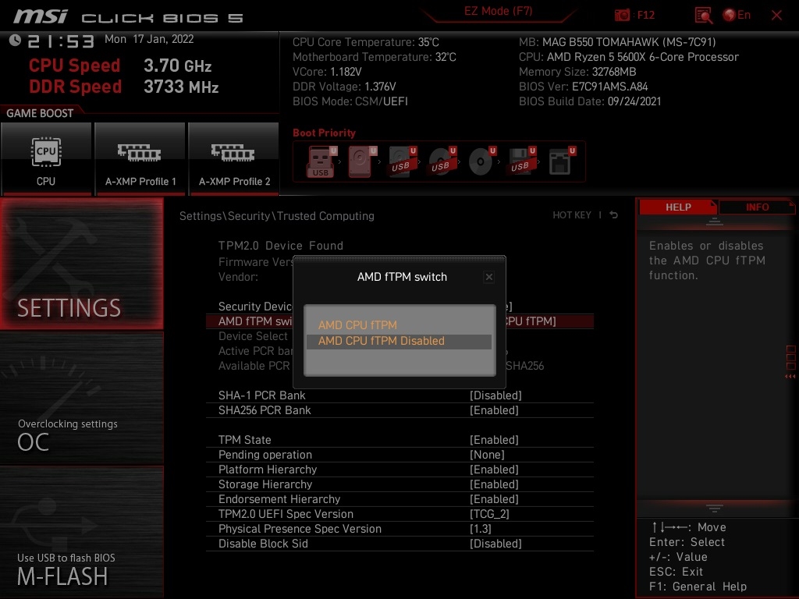The height and width of the screenshot is (599, 799).
Task: Select AMD CPU fTPM Disabled option
Action: coord(382,341)
